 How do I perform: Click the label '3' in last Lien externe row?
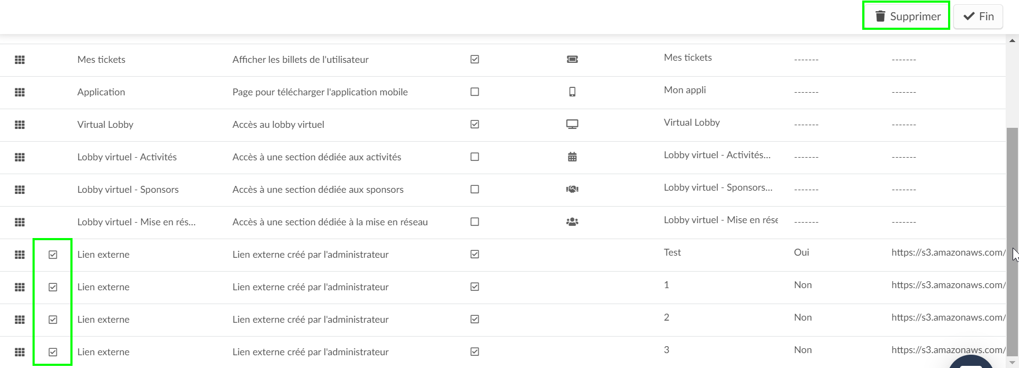[667, 350]
